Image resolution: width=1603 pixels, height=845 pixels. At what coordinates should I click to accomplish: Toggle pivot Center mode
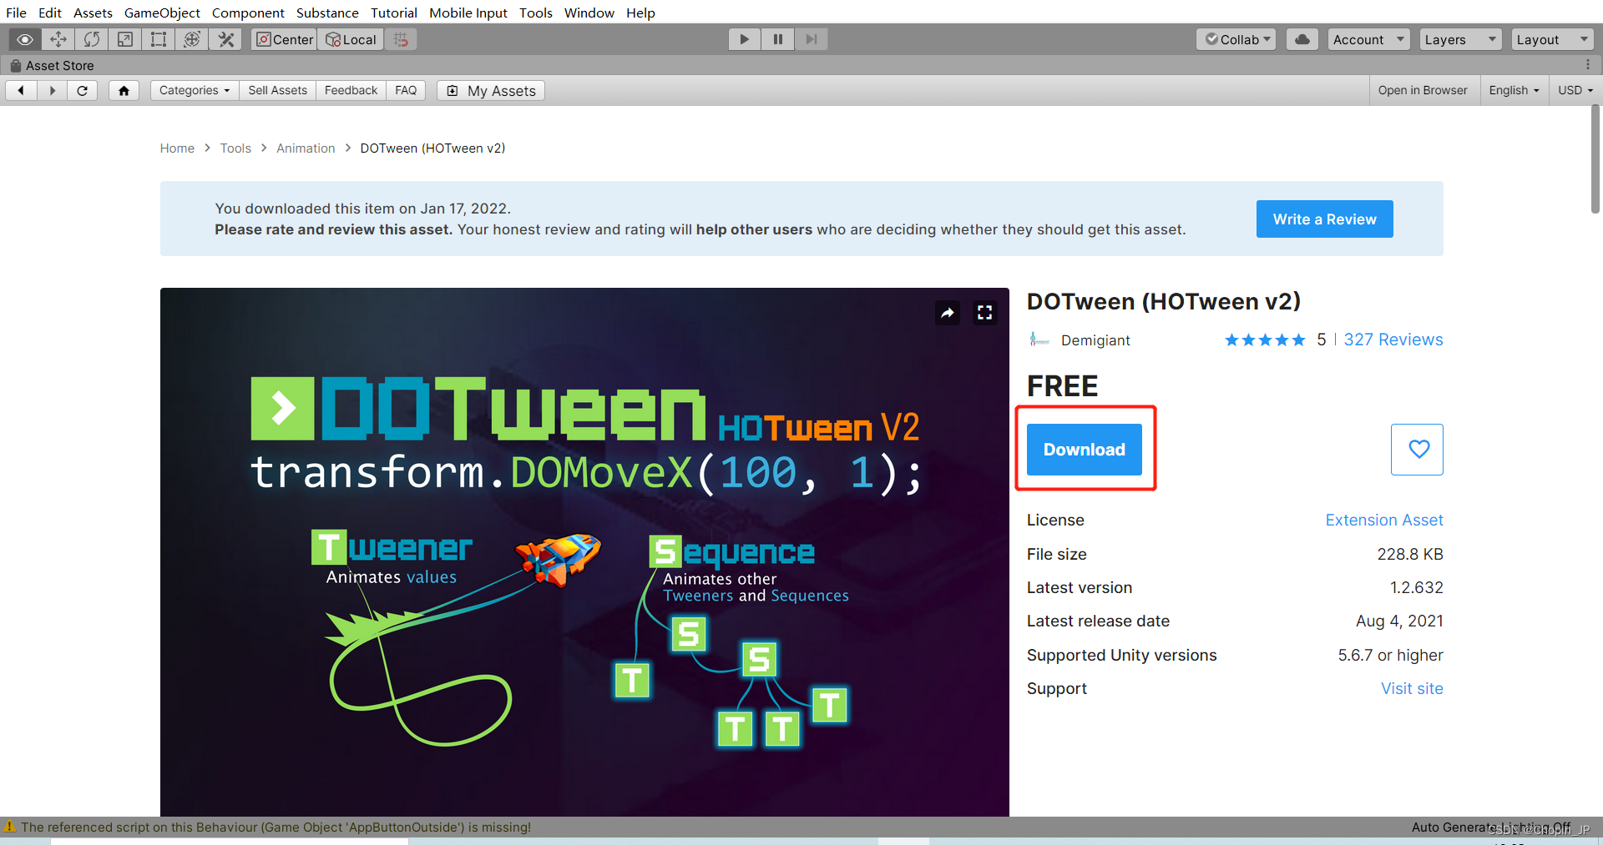coord(285,39)
